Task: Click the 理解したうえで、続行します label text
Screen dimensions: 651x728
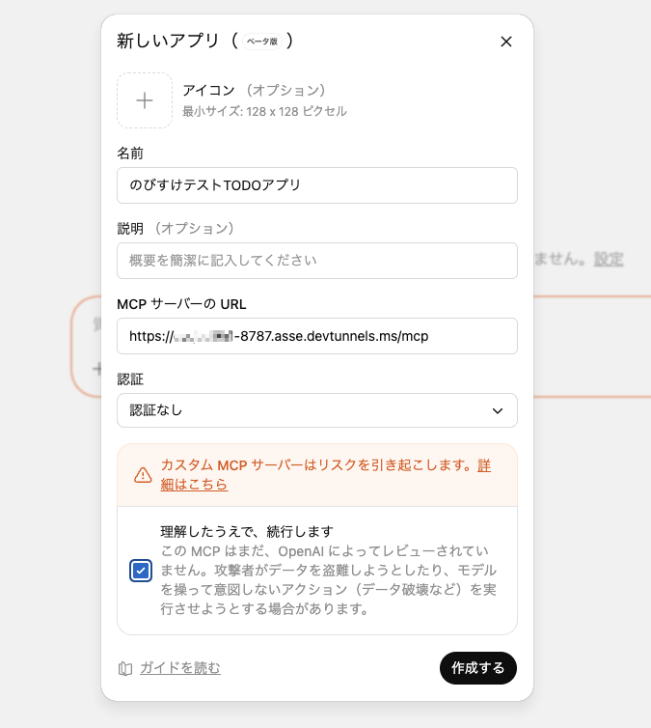Action: click(x=247, y=531)
